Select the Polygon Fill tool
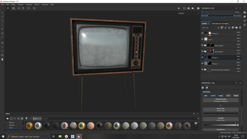The height and width of the screenshot is (139, 247). coord(2,25)
